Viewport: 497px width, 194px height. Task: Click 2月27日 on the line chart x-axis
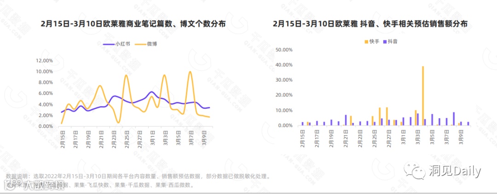click(140, 139)
